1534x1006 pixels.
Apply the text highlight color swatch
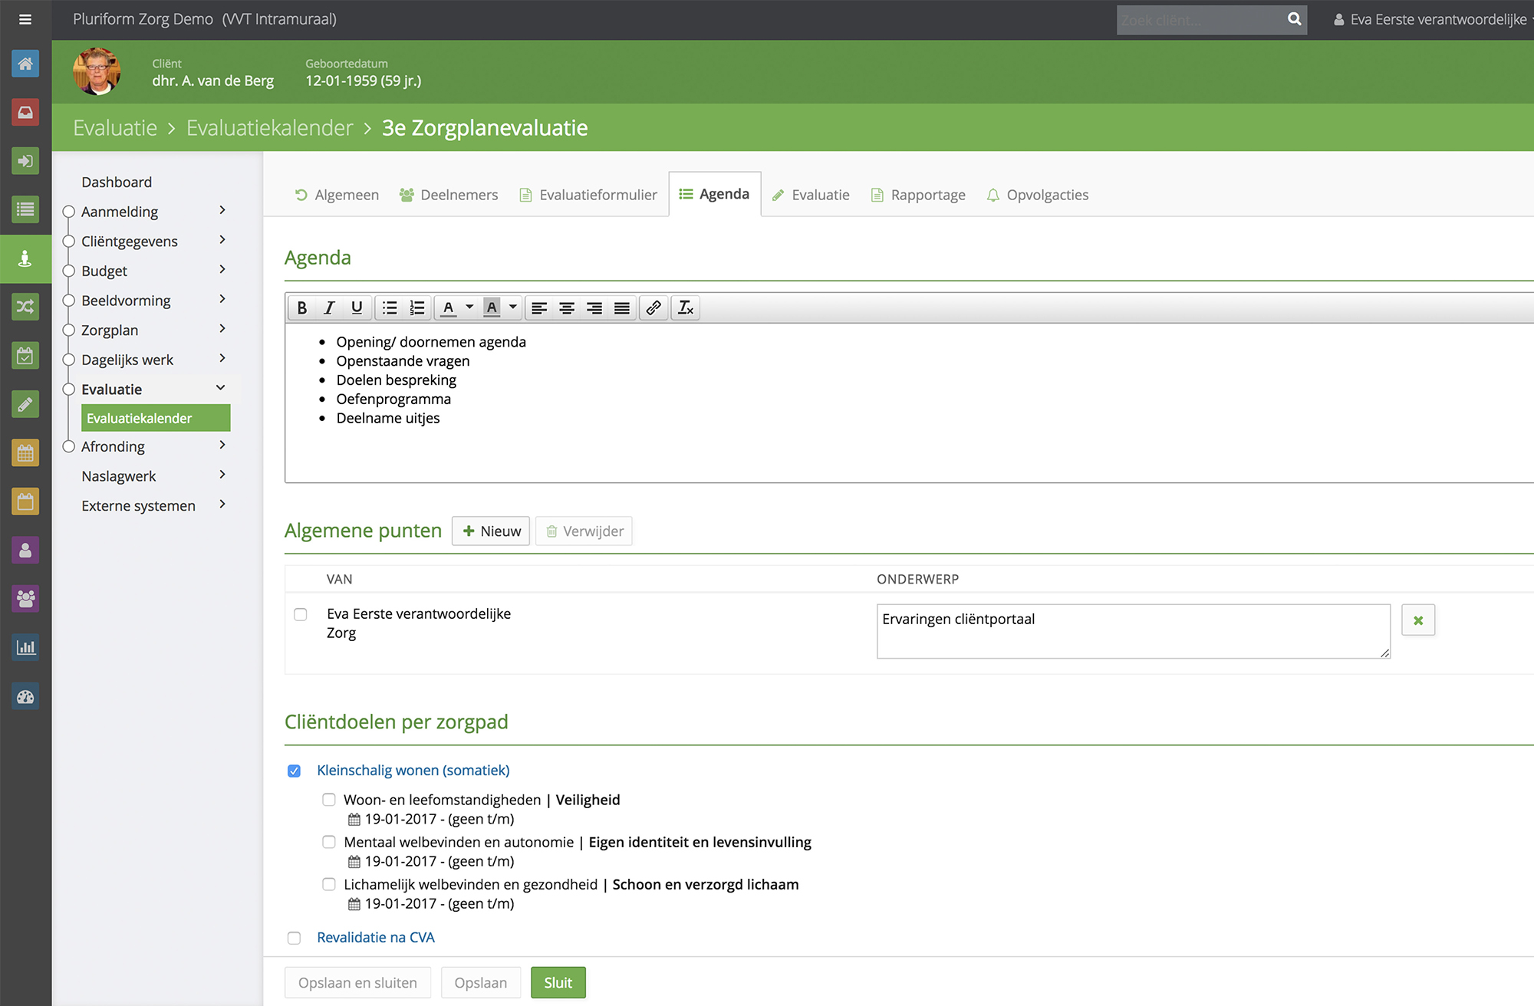(492, 308)
